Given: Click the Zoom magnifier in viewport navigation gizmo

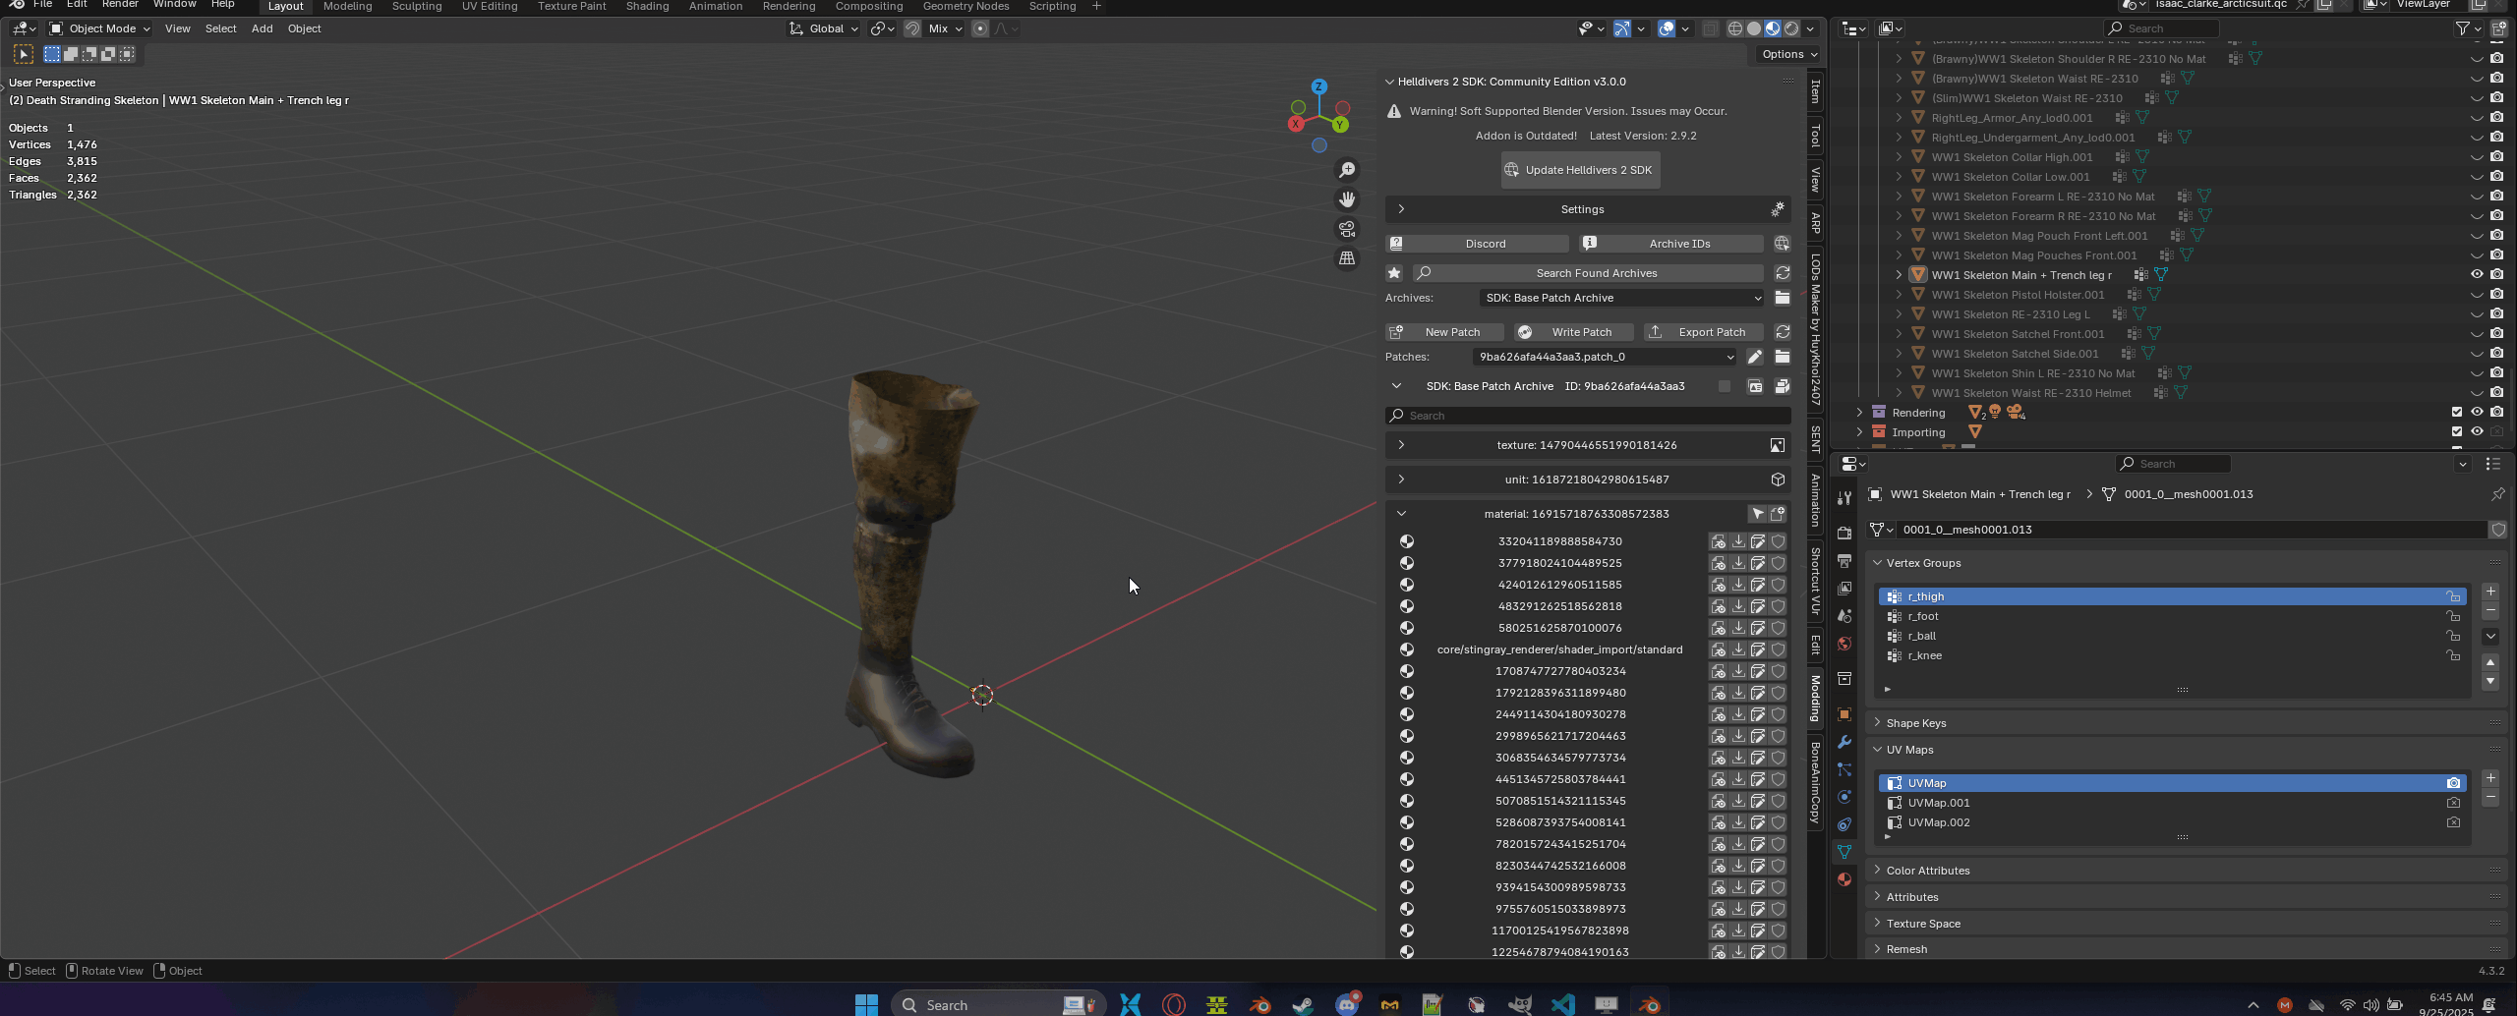Looking at the screenshot, I should (1347, 169).
